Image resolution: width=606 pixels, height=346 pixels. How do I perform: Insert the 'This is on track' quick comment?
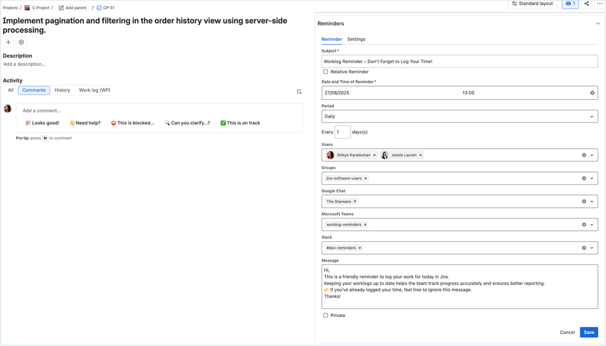(240, 123)
